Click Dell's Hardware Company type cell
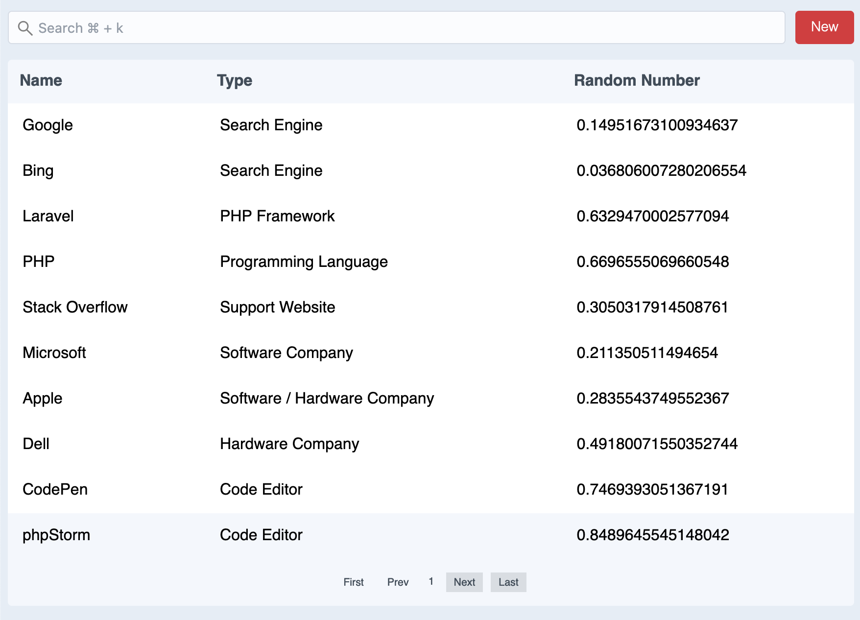The image size is (860, 620). coord(289,444)
